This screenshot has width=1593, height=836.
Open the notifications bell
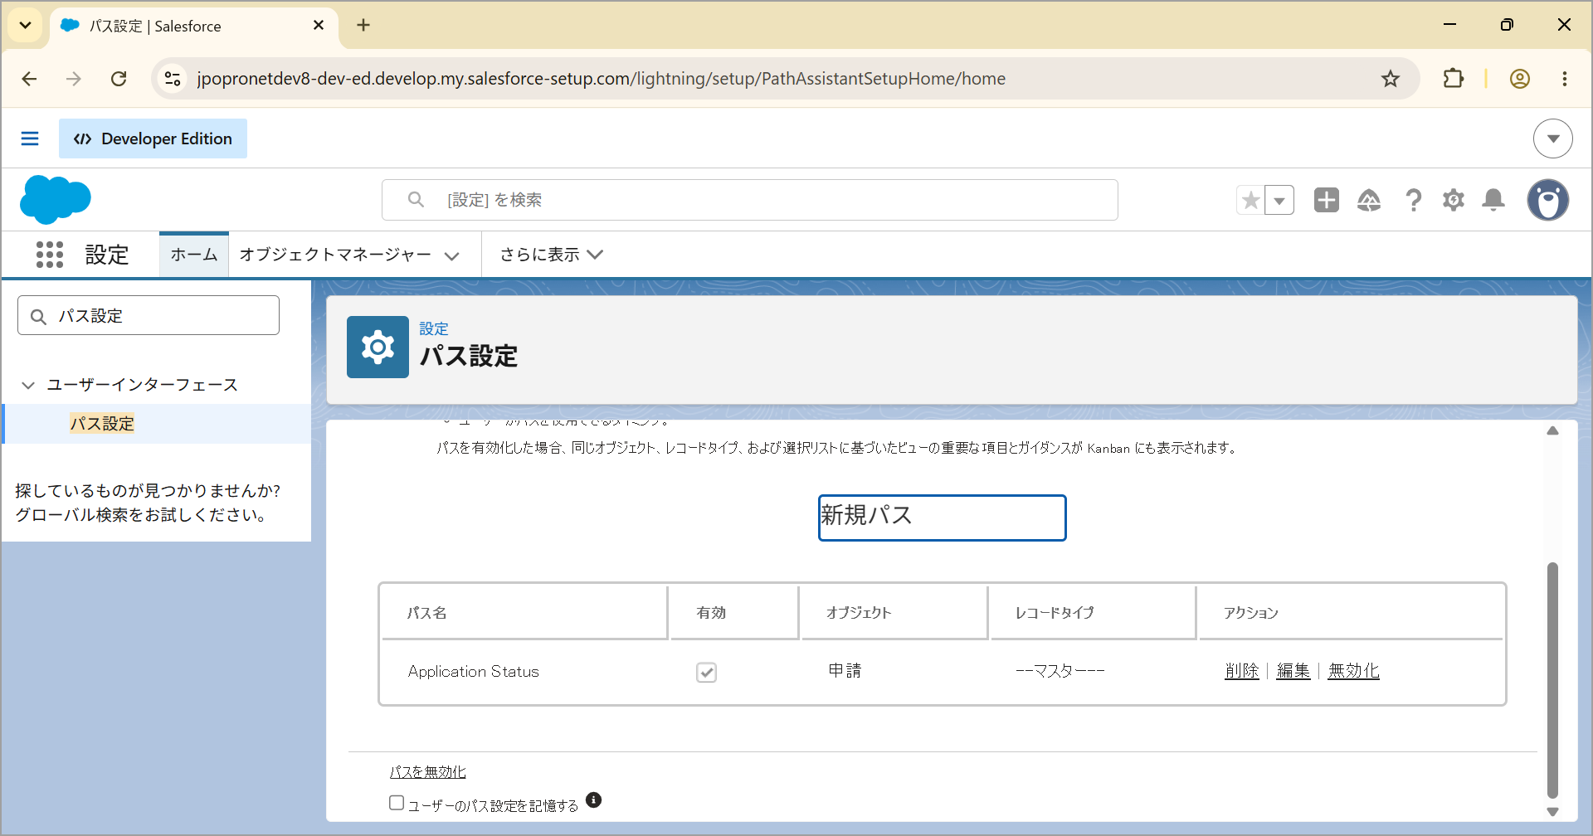(1493, 200)
